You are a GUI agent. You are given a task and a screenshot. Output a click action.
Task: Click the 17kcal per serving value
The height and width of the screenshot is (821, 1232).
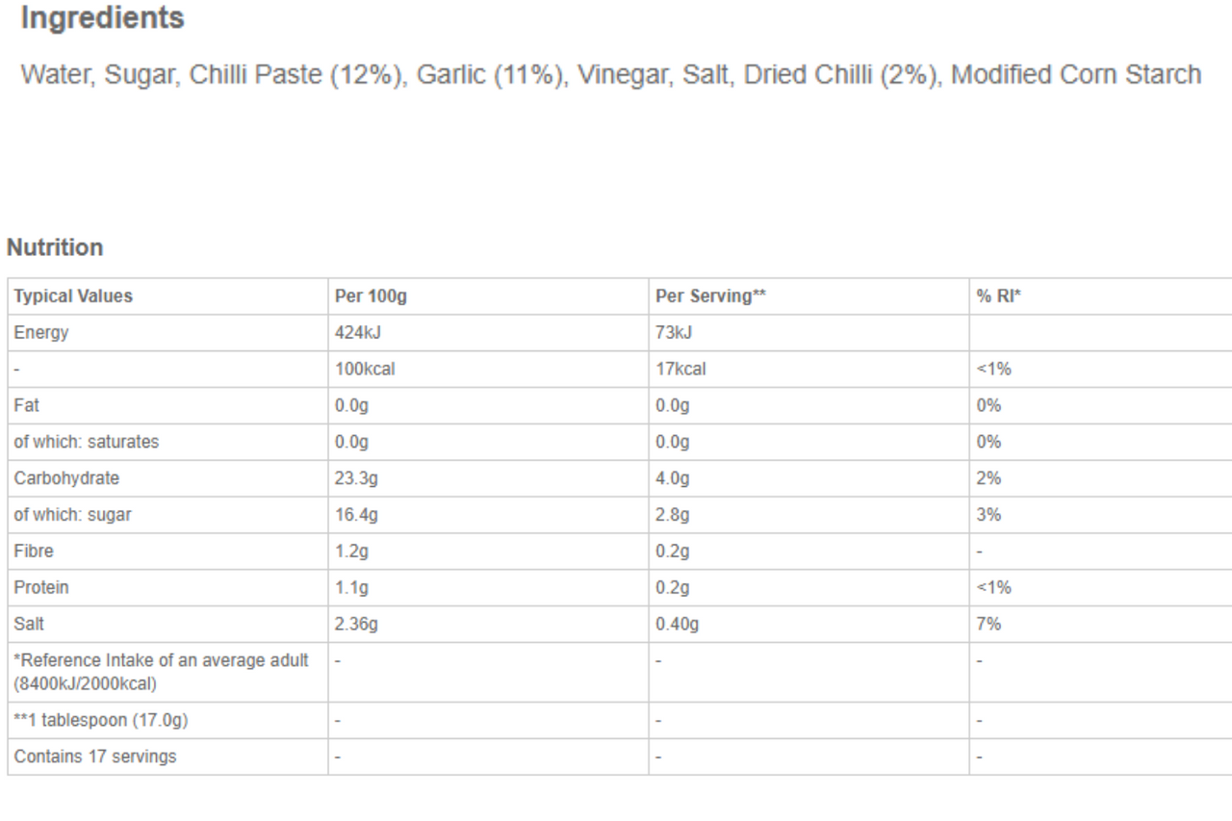coord(680,370)
